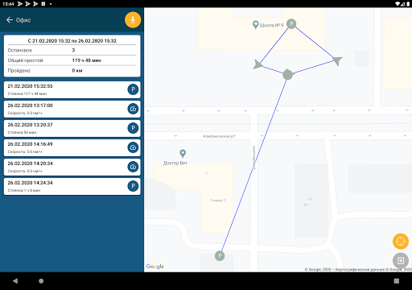Tap the Доктор Вет place pin

tap(183, 153)
